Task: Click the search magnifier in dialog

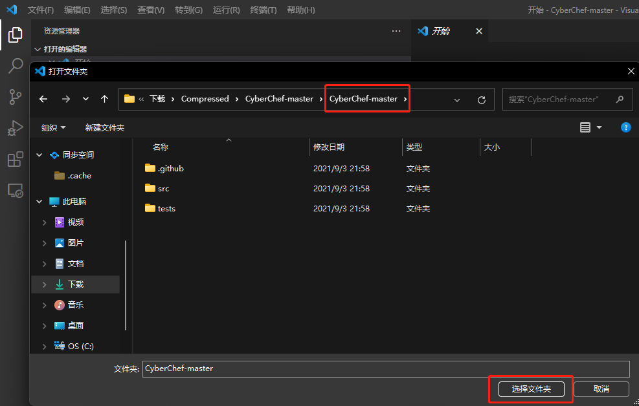Action: (620, 100)
